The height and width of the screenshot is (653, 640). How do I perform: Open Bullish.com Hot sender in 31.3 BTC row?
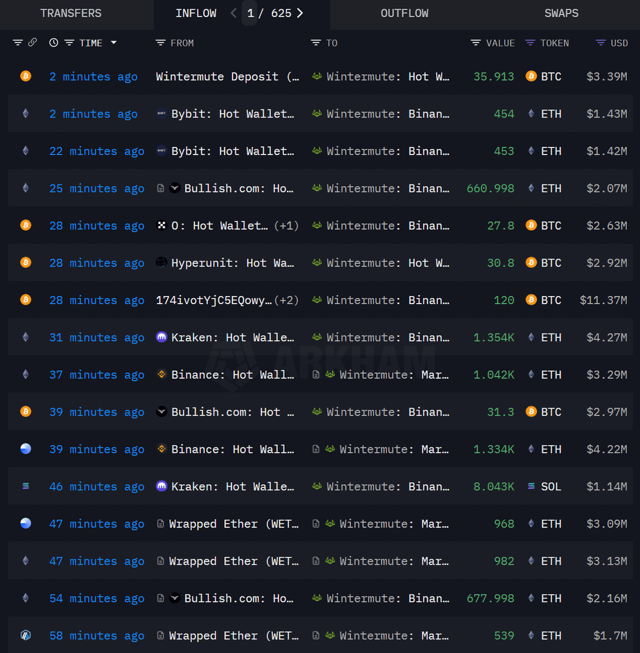[233, 412]
